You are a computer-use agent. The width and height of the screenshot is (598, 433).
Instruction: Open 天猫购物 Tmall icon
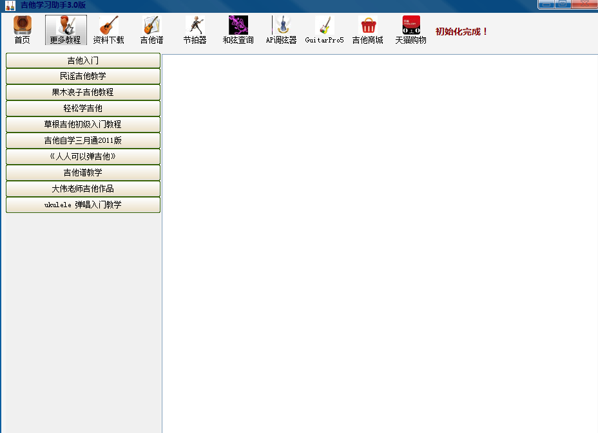coord(410,30)
